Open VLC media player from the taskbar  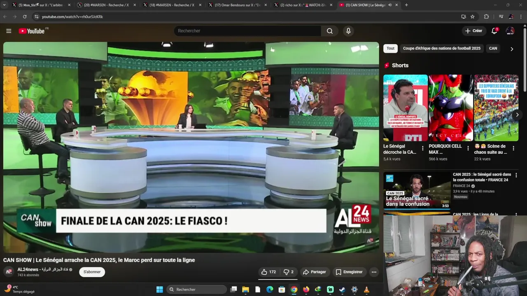coord(366,289)
